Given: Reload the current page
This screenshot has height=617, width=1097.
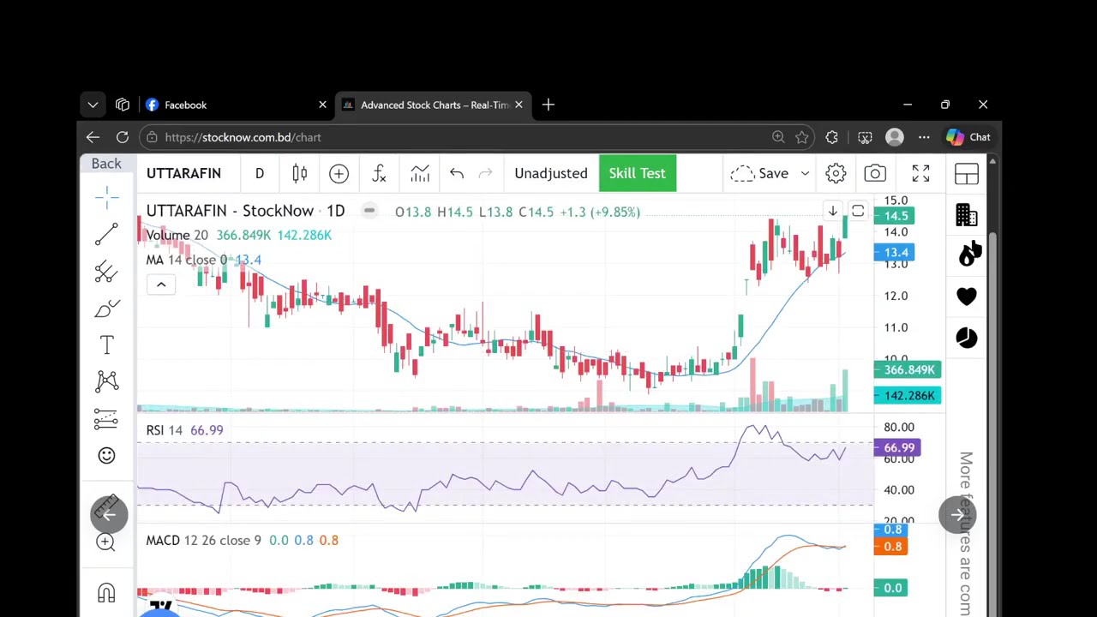Looking at the screenshot, I should [123, 137].
